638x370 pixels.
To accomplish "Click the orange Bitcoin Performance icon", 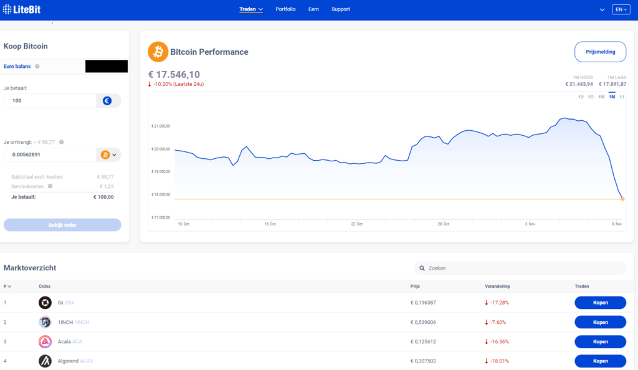I will click(x=158, y=52).
